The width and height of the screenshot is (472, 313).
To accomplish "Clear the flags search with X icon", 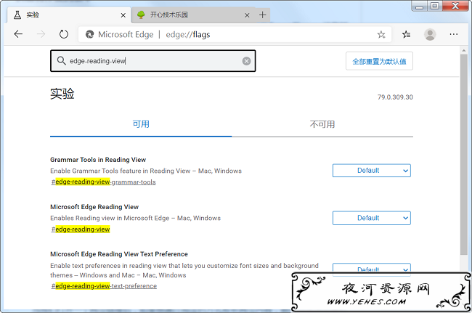I will [247, 61].
